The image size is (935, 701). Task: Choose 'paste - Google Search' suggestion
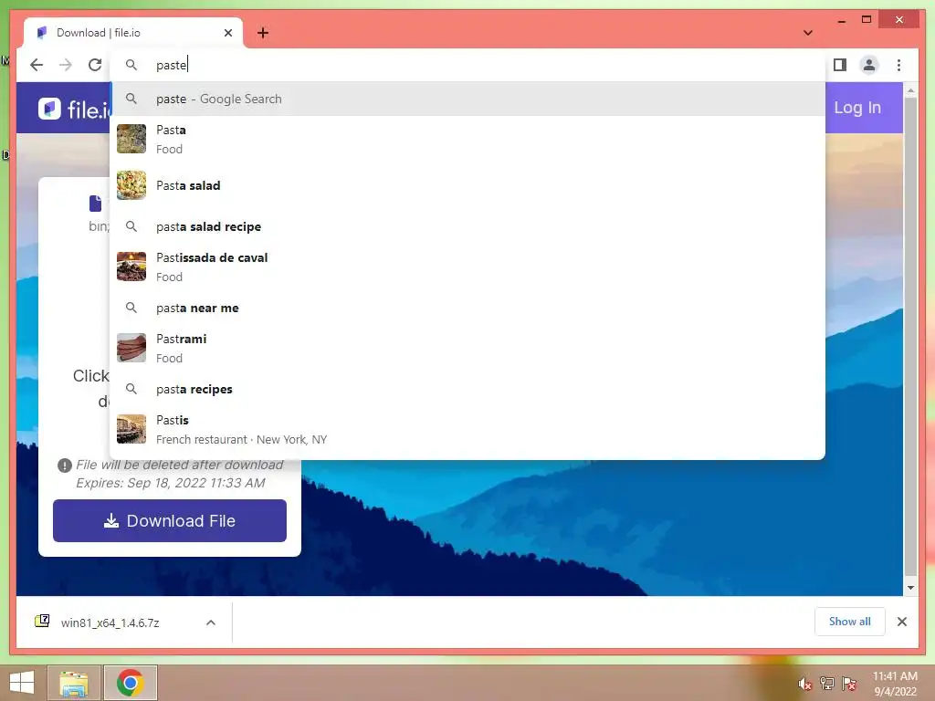click(x=467, y=99)
